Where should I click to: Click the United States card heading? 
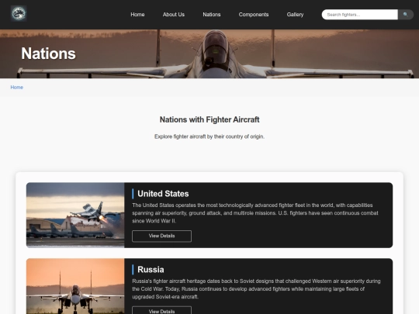[x=163, y=194]
